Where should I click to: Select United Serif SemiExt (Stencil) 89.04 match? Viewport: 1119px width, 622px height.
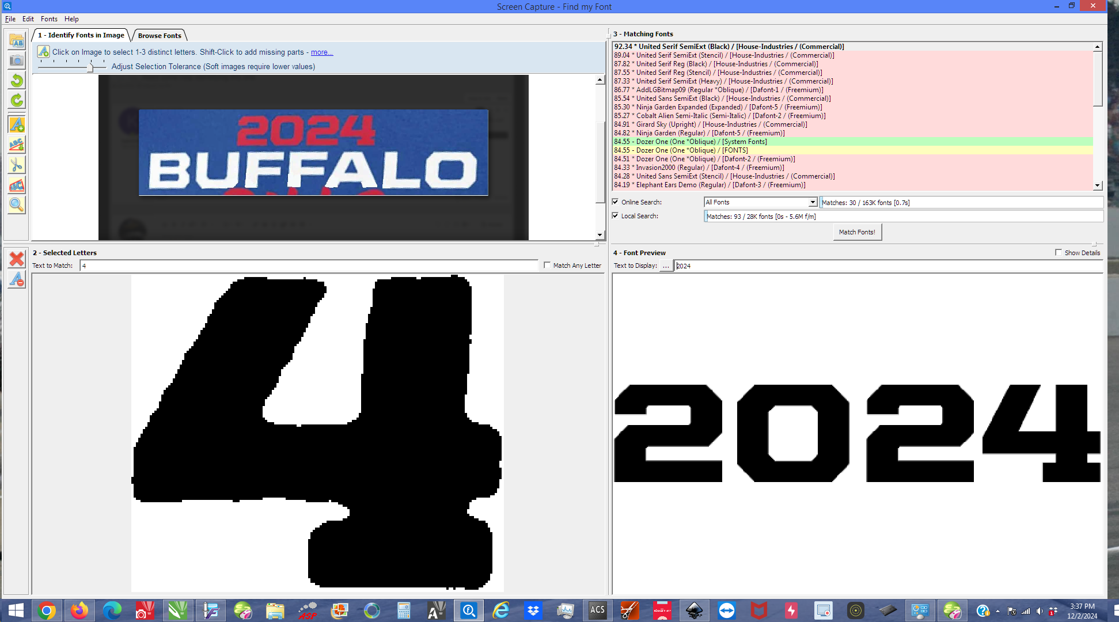pos(853,55)
